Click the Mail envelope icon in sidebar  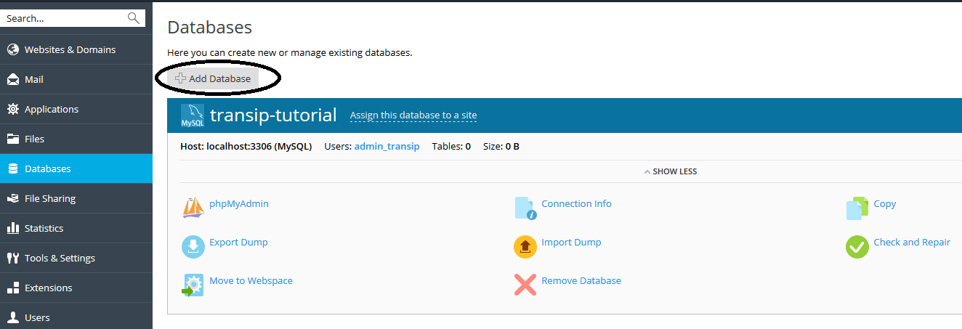point(12,79)
